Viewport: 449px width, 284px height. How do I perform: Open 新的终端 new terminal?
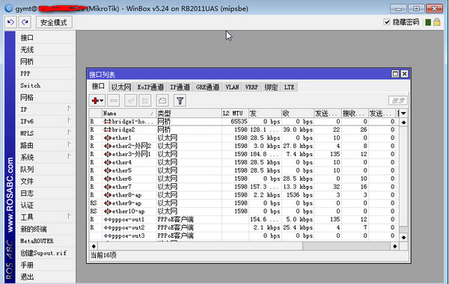click(x=46, y=229)
